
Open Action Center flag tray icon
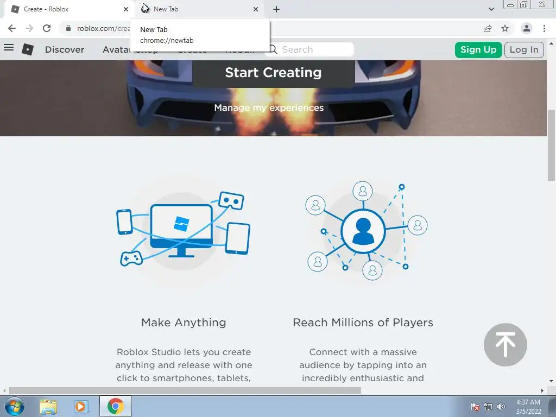(x=475, y=407)
